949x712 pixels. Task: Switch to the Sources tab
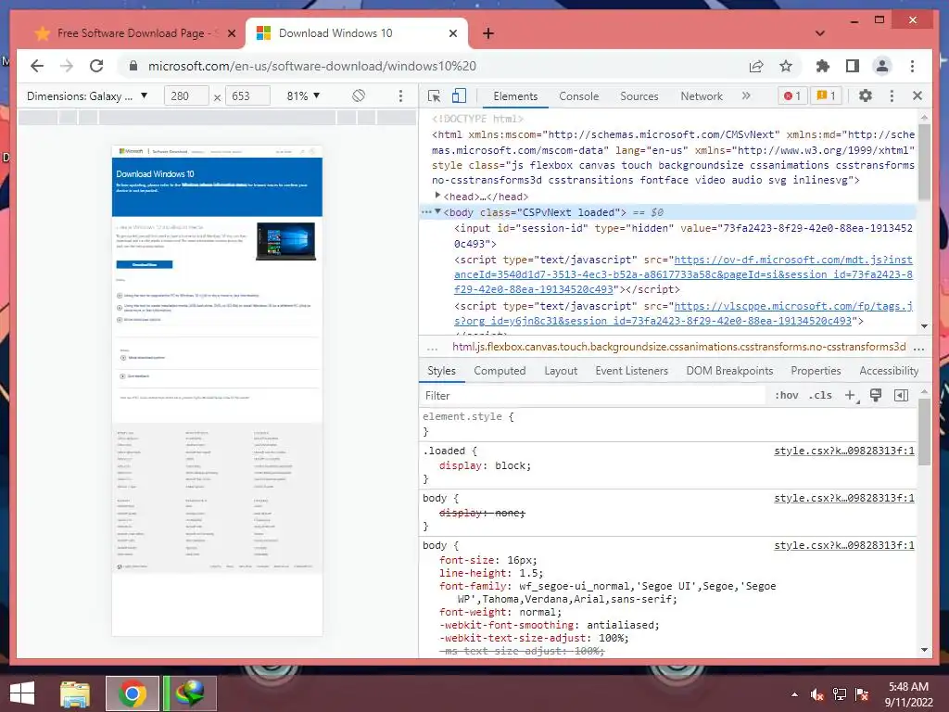point(639,96)
